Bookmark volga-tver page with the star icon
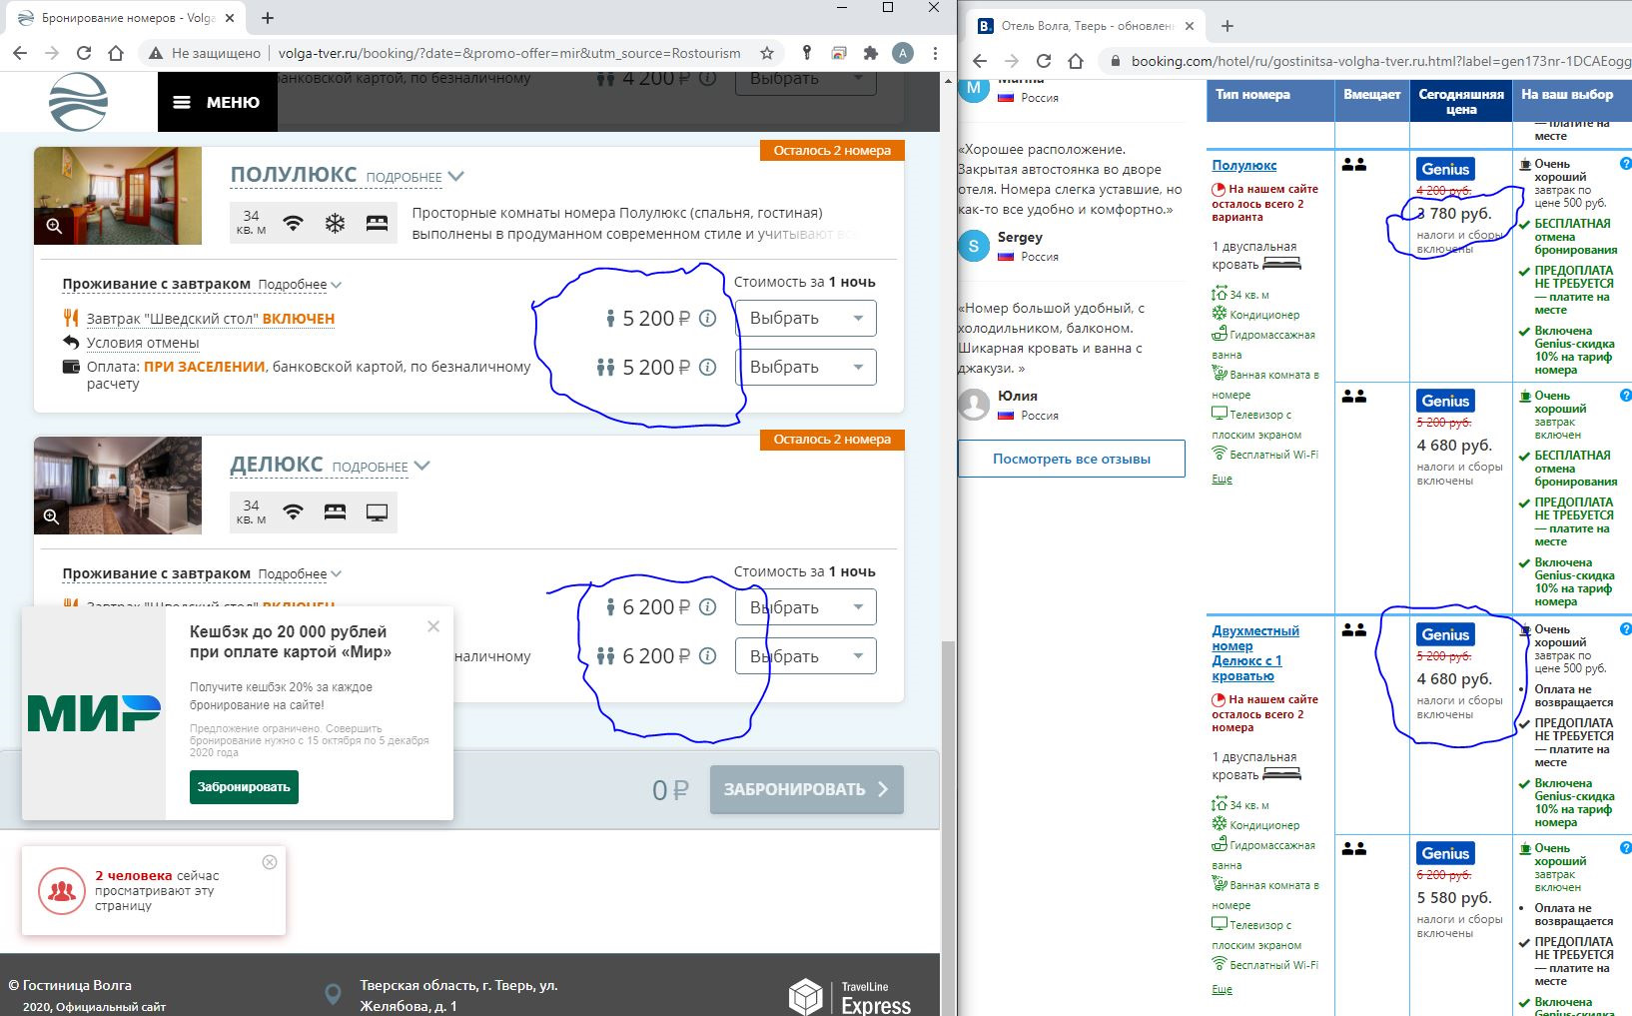 pyautogui.click(x=767, y=53)
